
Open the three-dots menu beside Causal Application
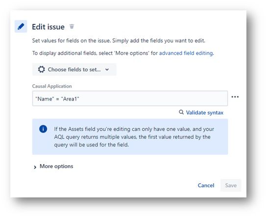(235, 97)
